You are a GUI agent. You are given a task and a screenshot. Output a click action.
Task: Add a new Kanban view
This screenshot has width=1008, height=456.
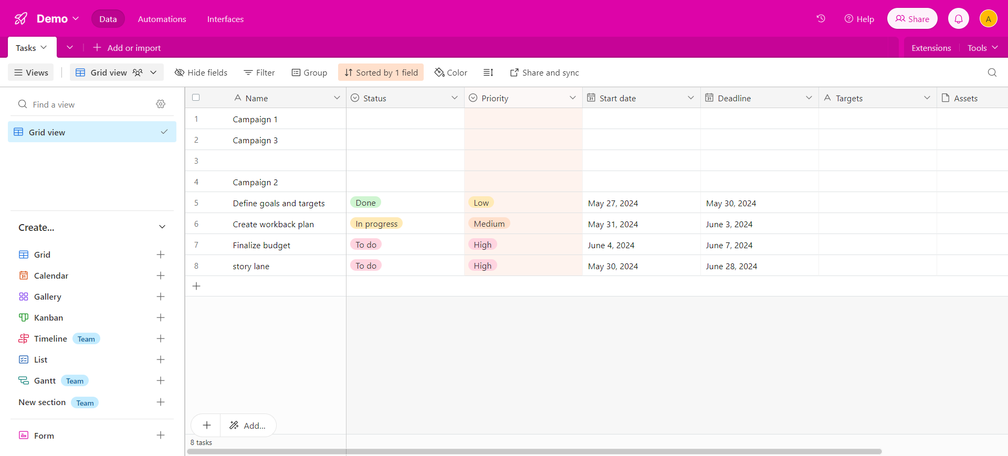(x=161, y=317)
